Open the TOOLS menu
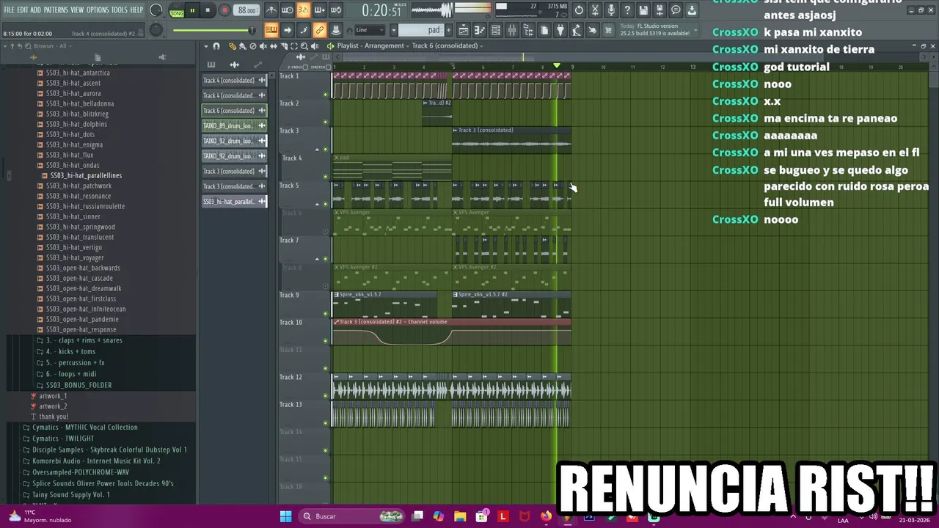The image size is (939, 528). coord(119,10)
